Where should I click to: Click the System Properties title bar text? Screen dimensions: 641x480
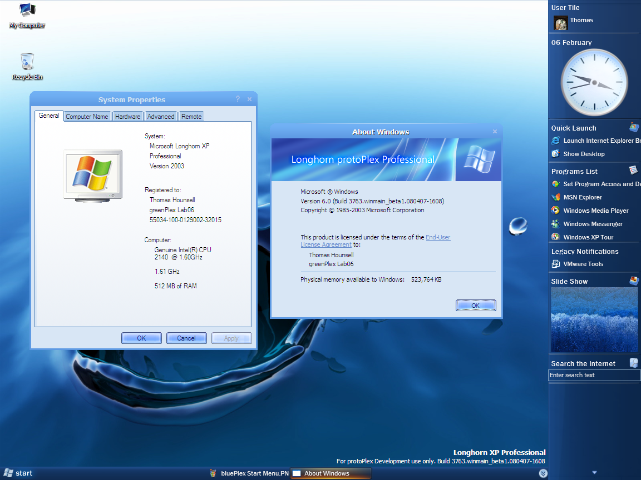coord(132,99)
